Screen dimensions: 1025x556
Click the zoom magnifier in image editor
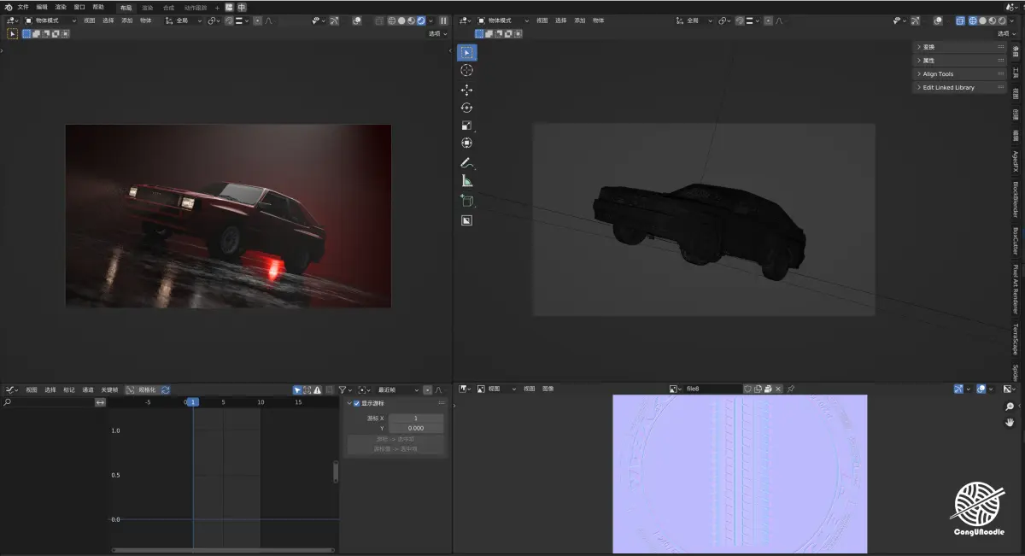pyautogui.click(x=1010, y=407)
